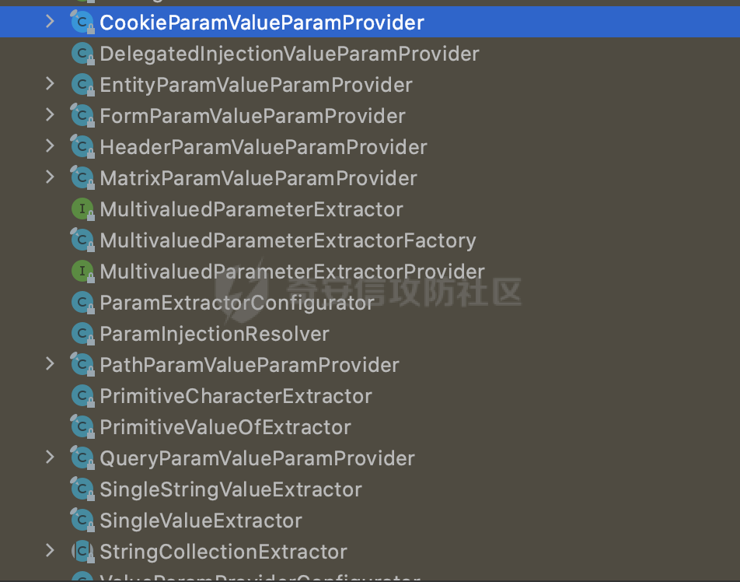Expand the HeaderParamValueParamProvider chevron
Image resolution: width=740 pixels, height=582 pixels.
pyautogui.click(x=51, y=146)
